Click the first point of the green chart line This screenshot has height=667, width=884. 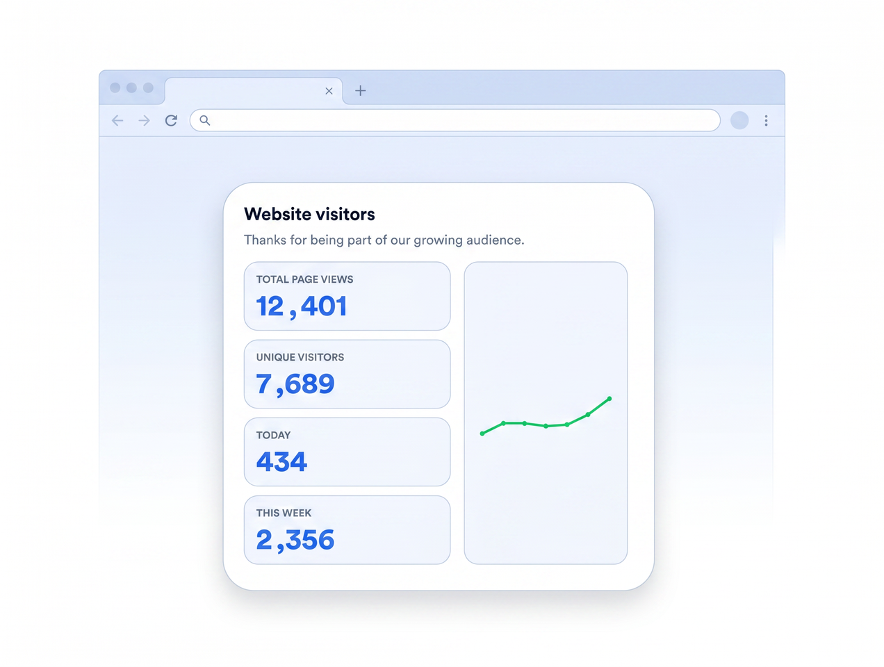(482, 434)
